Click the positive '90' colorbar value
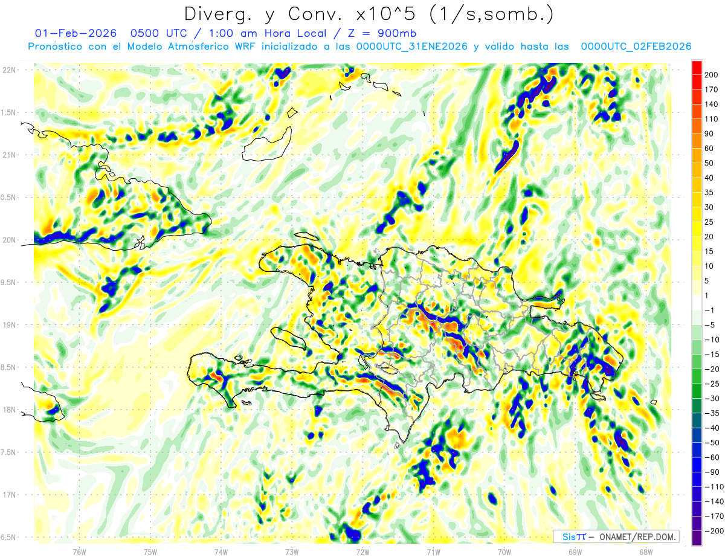The height and width of the screenshot is (560, 725). [x=709, y=134]
